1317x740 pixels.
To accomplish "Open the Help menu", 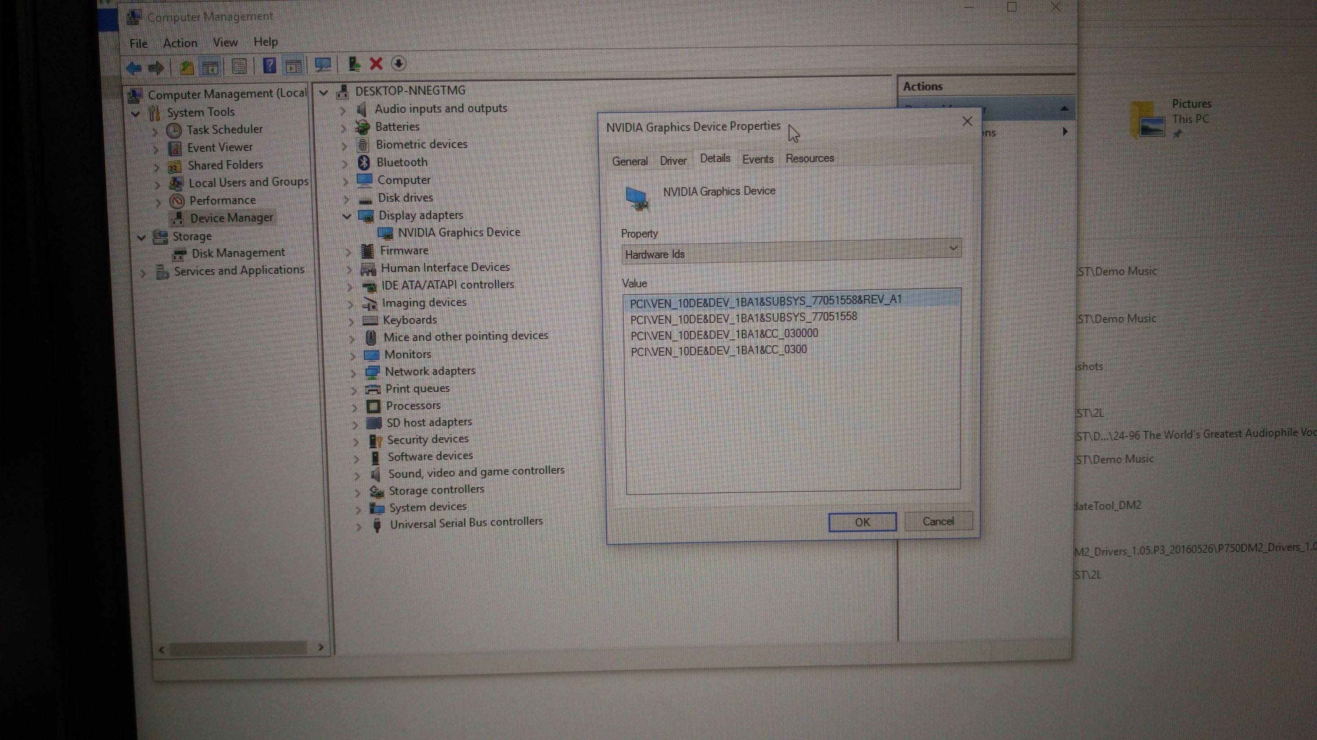I will coord(265,42).
